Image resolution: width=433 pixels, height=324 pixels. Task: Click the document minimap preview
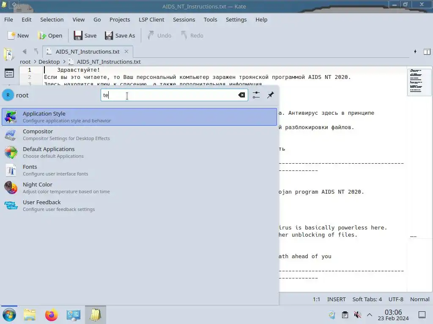click(x=419, y=82)
